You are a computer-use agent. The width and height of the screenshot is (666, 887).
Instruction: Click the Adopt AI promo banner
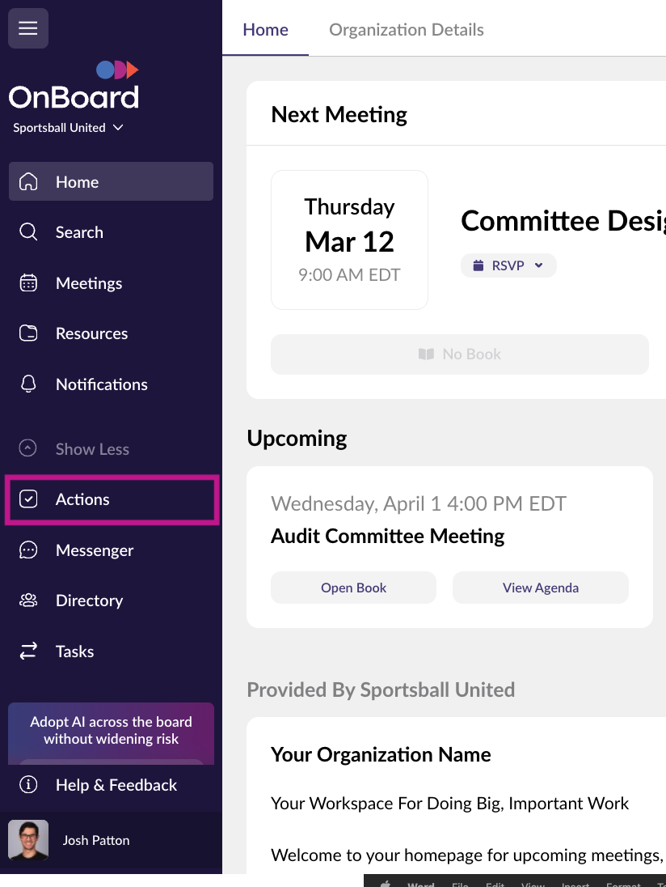click(111, 731)
